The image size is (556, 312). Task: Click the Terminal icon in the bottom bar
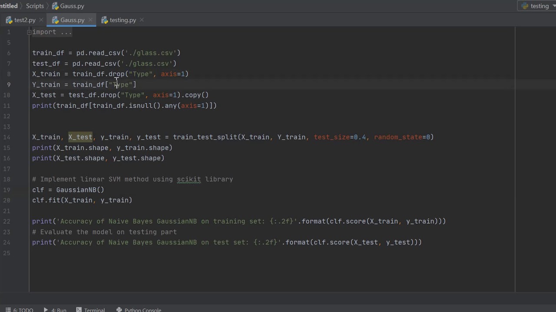pyautogui.click(x=79, y=310)
